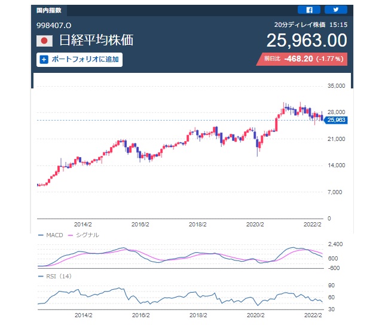Click the 35,000 price axis label
Image resolution: width=382 pixels, height=325 pixels.
[336, 86]
